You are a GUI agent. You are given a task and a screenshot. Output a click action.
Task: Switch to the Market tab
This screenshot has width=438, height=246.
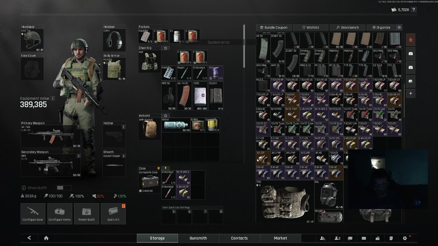tap(280, 238)
